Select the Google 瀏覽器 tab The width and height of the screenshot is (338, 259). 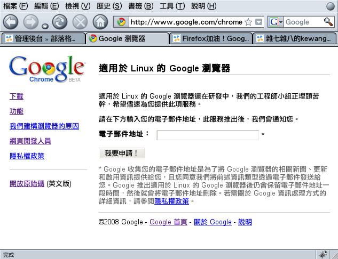coord(127,39)
